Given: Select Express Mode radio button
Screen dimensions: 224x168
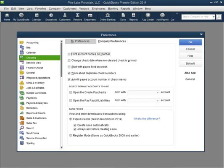Looking at the screenshot, I should click(71, 119).
